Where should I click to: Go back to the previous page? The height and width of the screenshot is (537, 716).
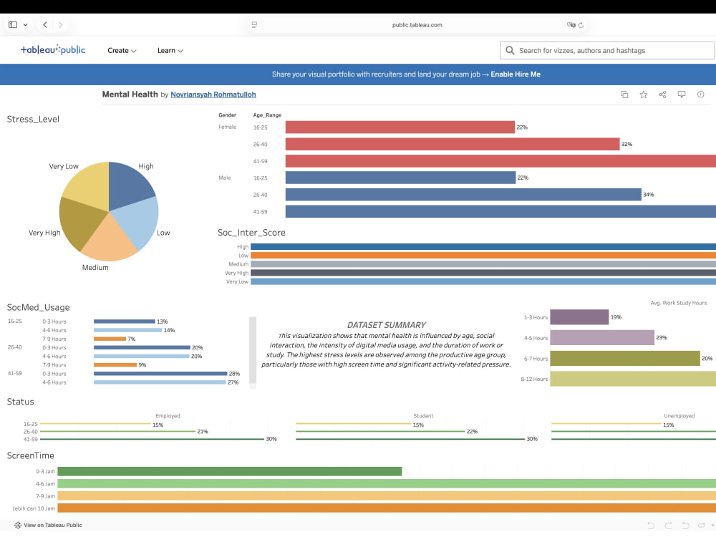pos(44,24)
